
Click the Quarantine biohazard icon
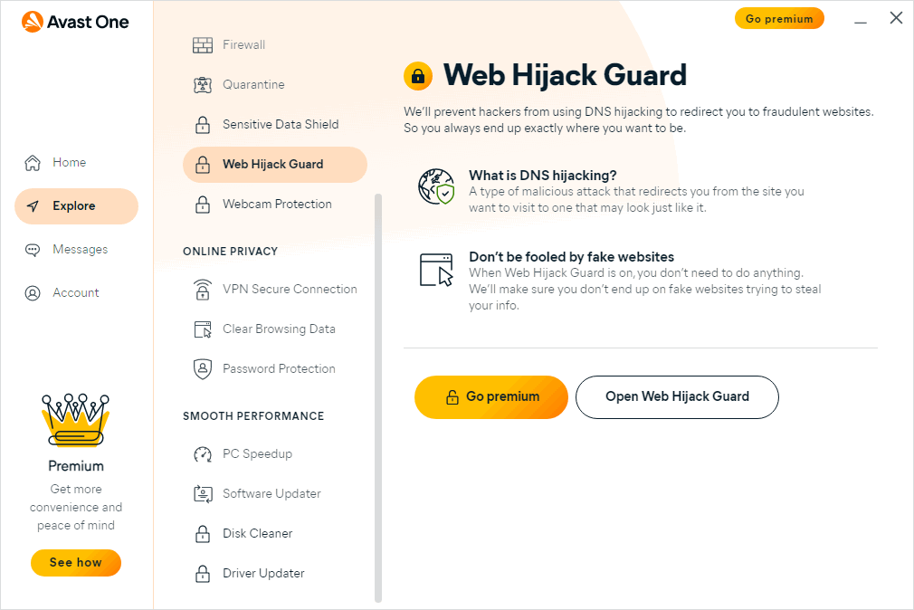click(x=203, y=84)
